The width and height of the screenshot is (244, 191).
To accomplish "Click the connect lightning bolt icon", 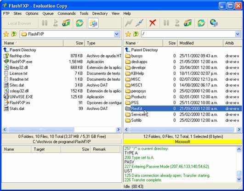I will (129, 23).
